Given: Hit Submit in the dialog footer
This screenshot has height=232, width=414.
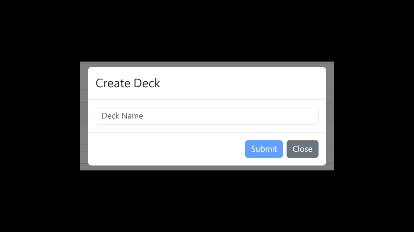Looking at the screenshot, I should coord(264,149).
